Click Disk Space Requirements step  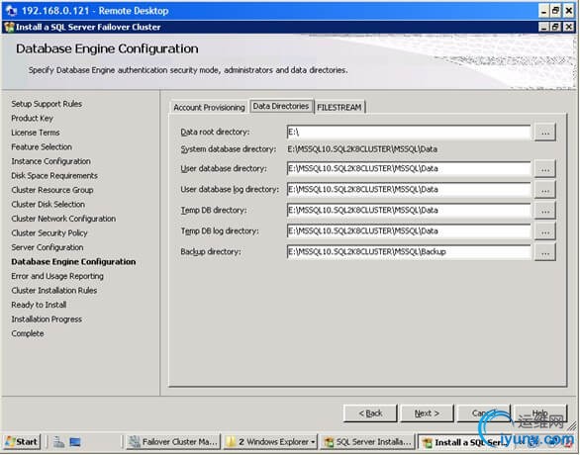click(54, 175)
